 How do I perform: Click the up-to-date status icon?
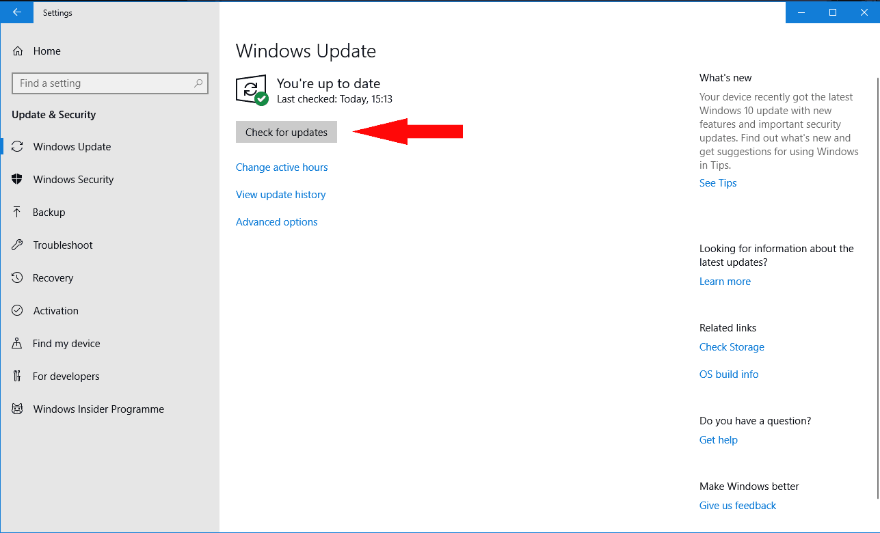click(252, 90)
